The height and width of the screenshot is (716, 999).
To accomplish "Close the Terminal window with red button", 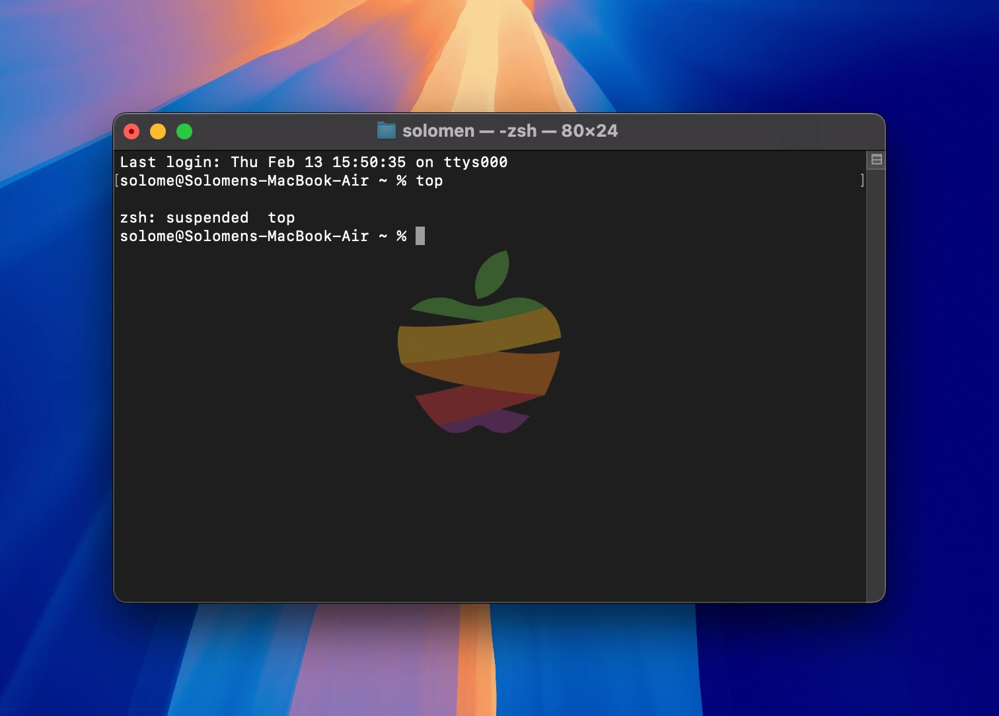I will point(131,131).
